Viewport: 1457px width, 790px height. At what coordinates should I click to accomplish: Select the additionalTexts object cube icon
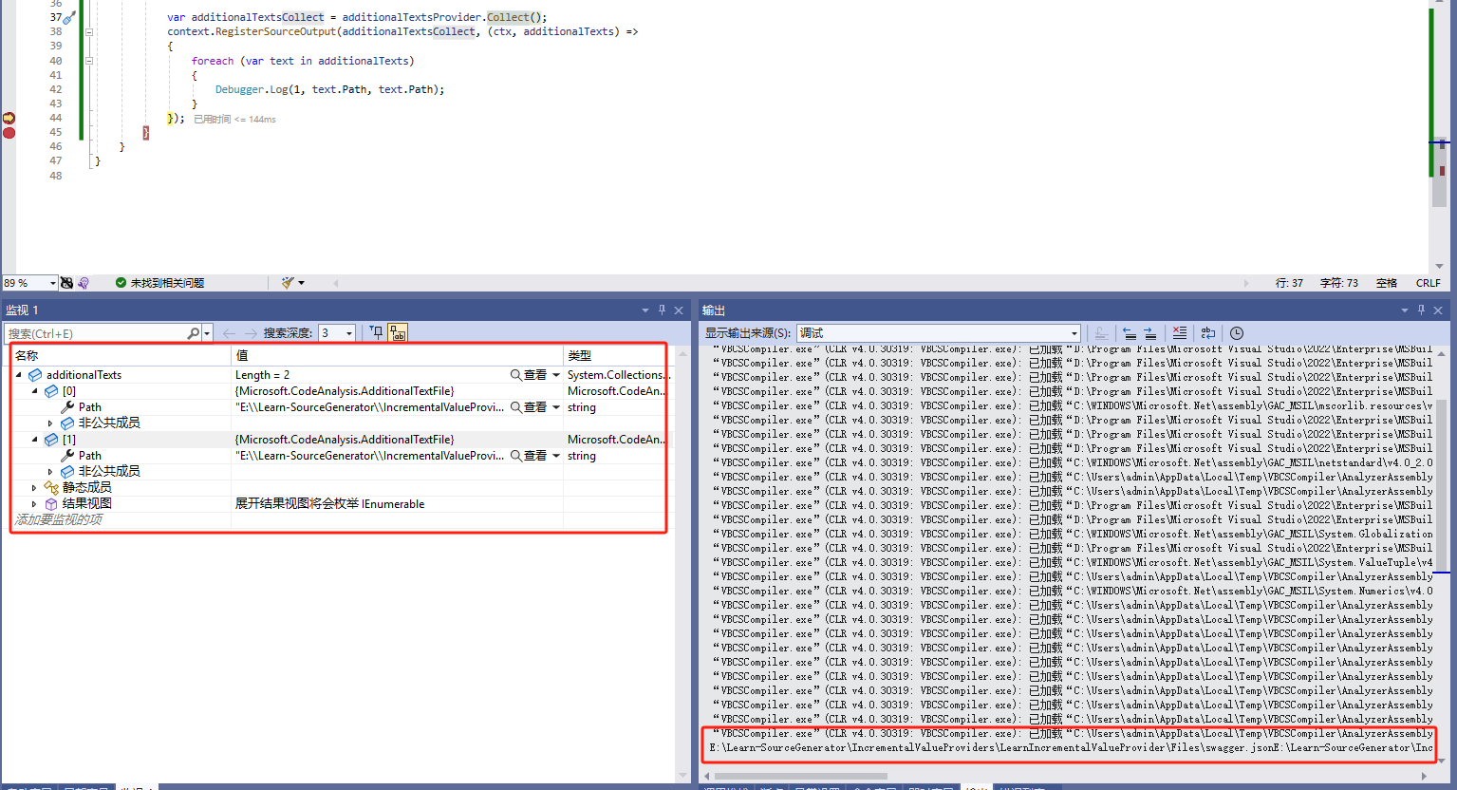click(35, 375)
